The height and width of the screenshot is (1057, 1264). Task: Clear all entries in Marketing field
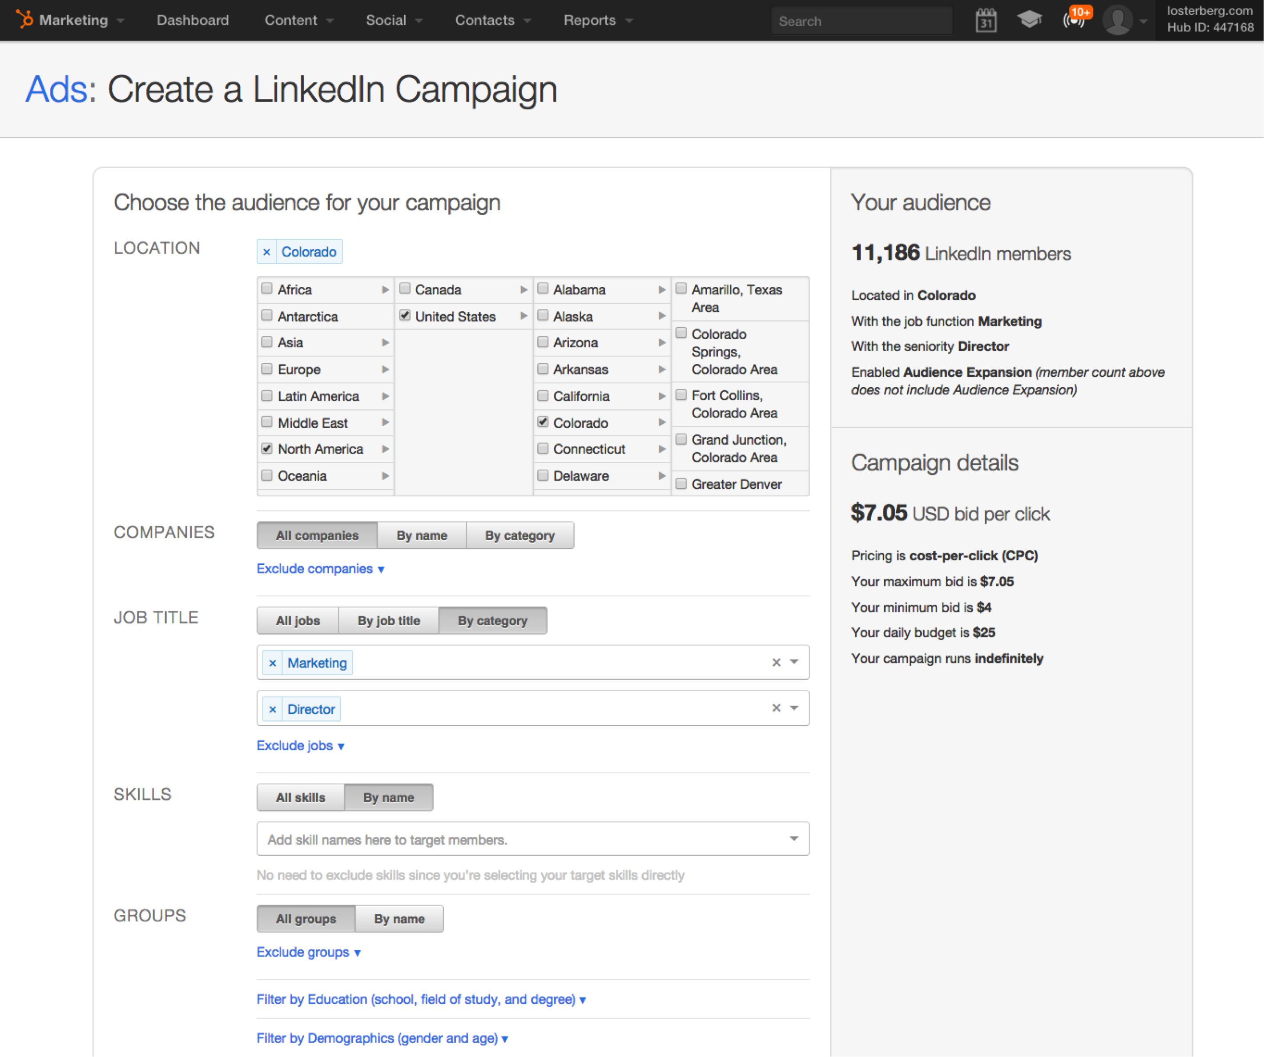[777, 662]
